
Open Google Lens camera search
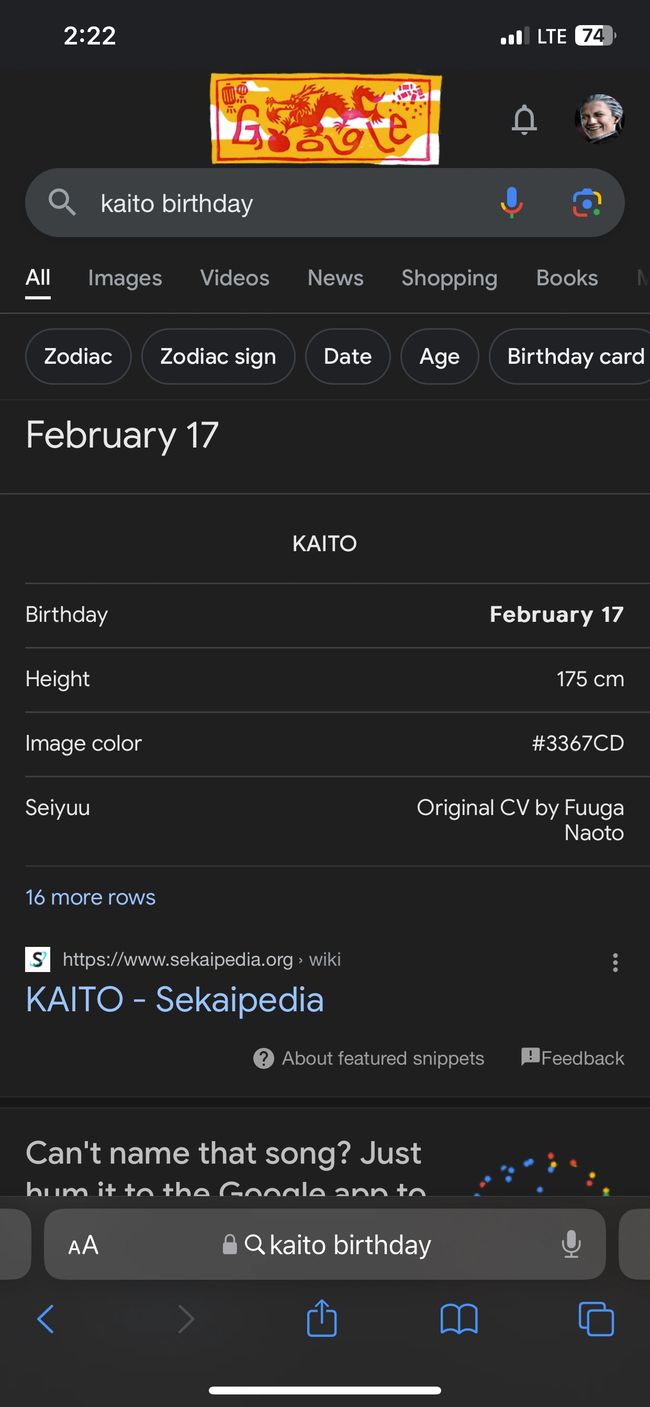click(587, 203)
